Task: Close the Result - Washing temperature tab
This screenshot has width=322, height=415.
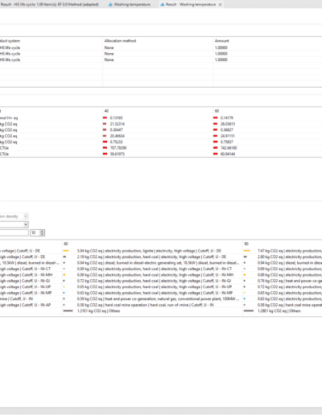Action: click(x=220, y=5)
